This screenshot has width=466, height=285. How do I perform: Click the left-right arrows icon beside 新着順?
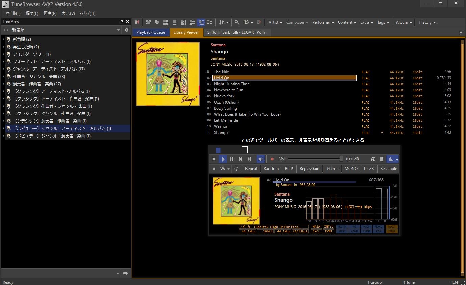click(x=6, y=30)
